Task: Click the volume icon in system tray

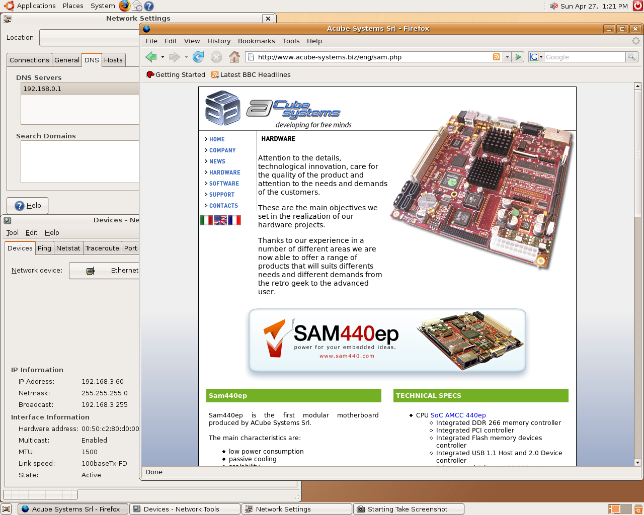Action: pos(554,6)
